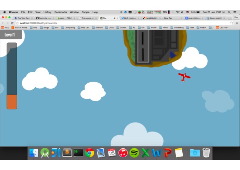Image resolution: width=240 pixels, height=170 pixels.
Task: Launch Android Studio from the dock
Action: [x=45, y=152]
